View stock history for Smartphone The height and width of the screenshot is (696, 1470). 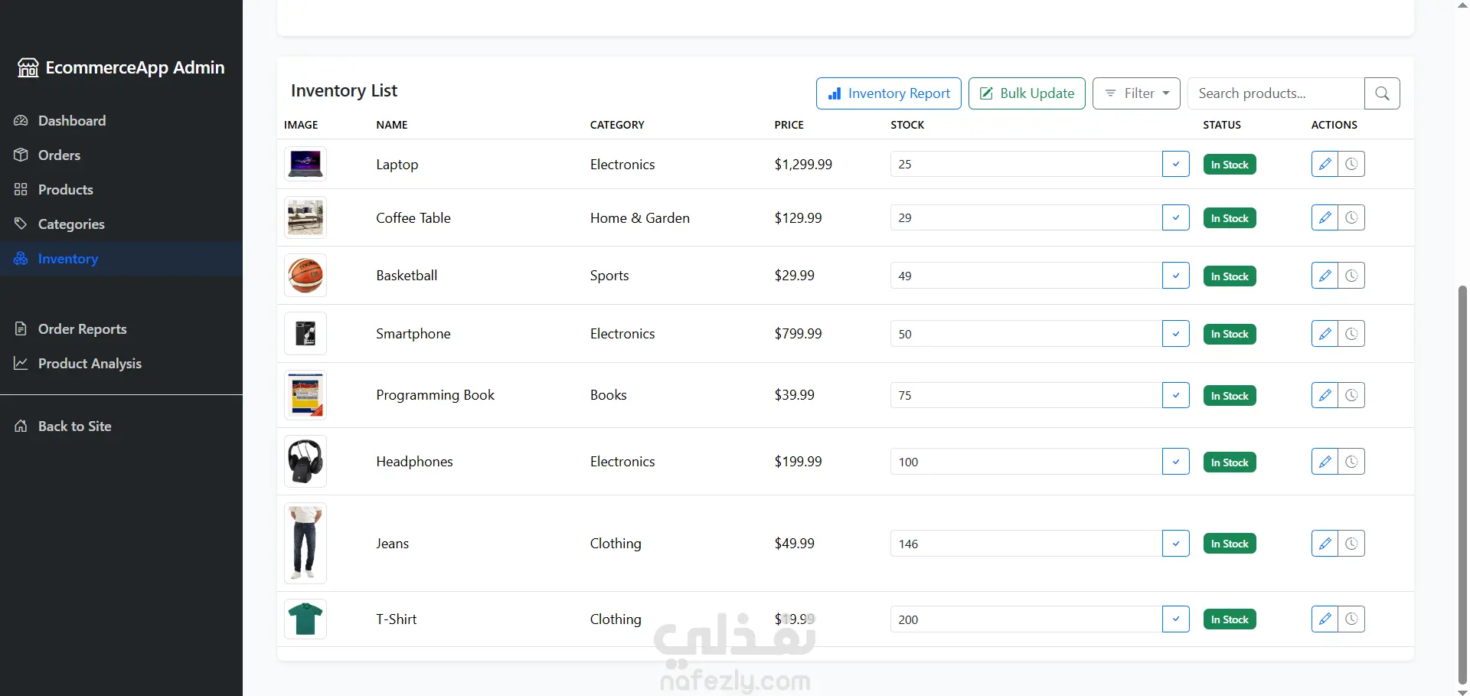[1351, 334]
